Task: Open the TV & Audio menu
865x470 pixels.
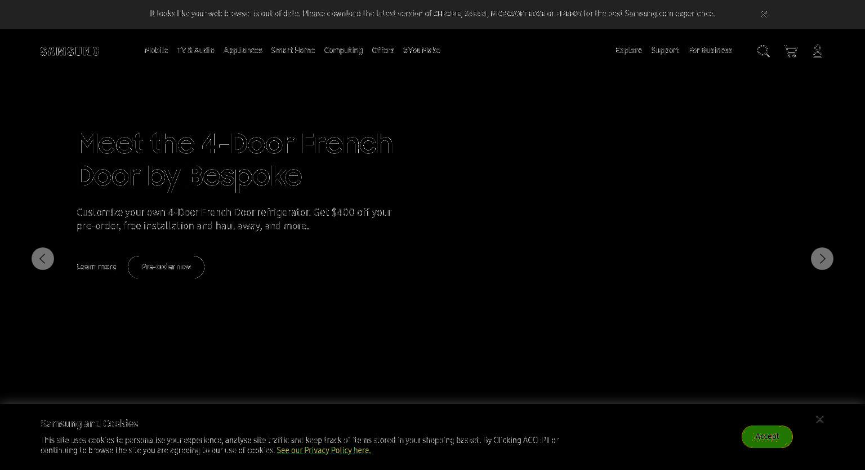Action: 195,50
